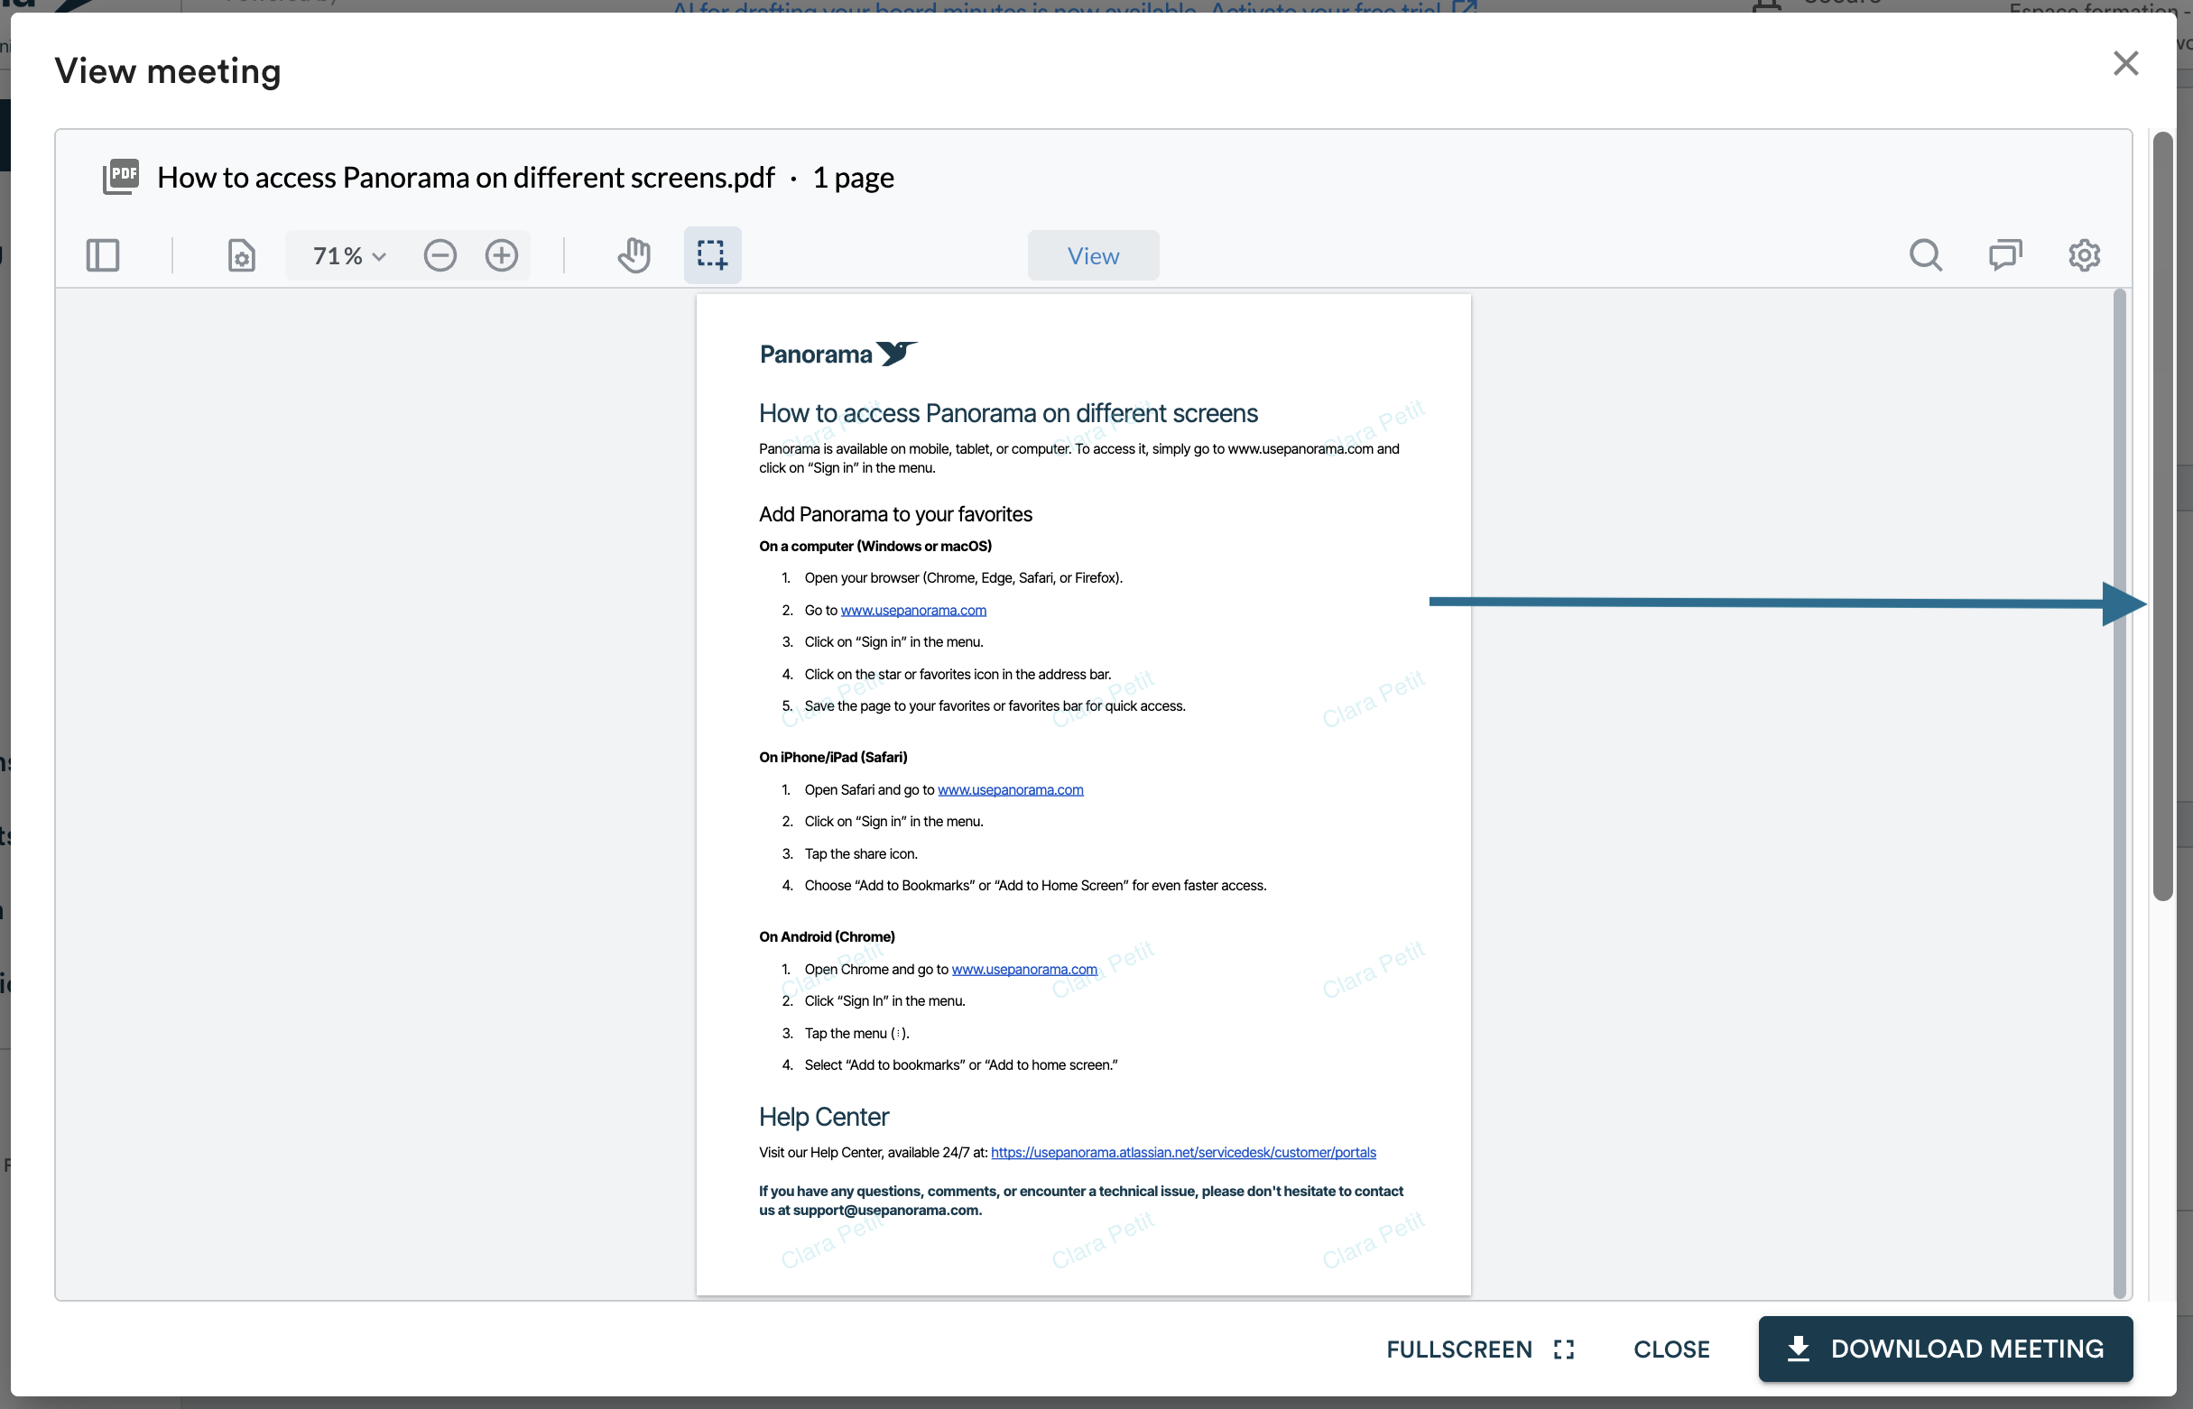Click the zoom in plus icon

[502, 255]
